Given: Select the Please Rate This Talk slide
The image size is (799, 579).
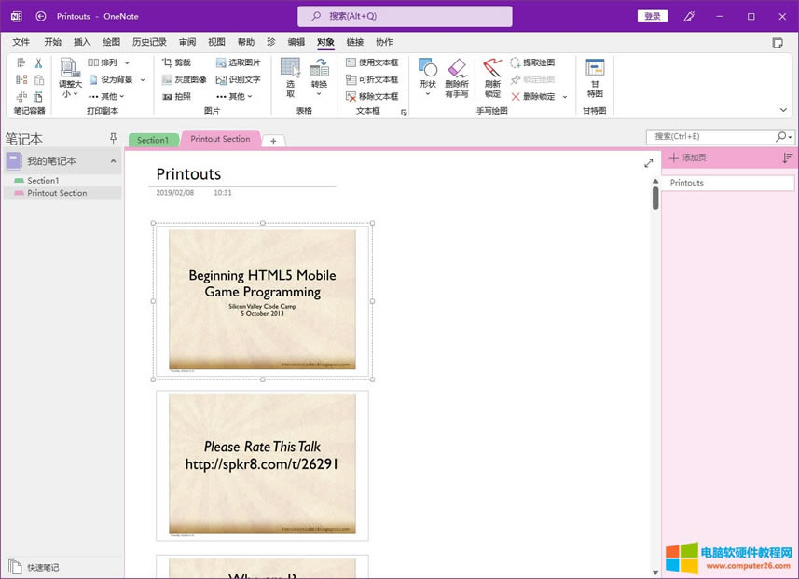Looking at the screenshot, I should click(262, 464).
